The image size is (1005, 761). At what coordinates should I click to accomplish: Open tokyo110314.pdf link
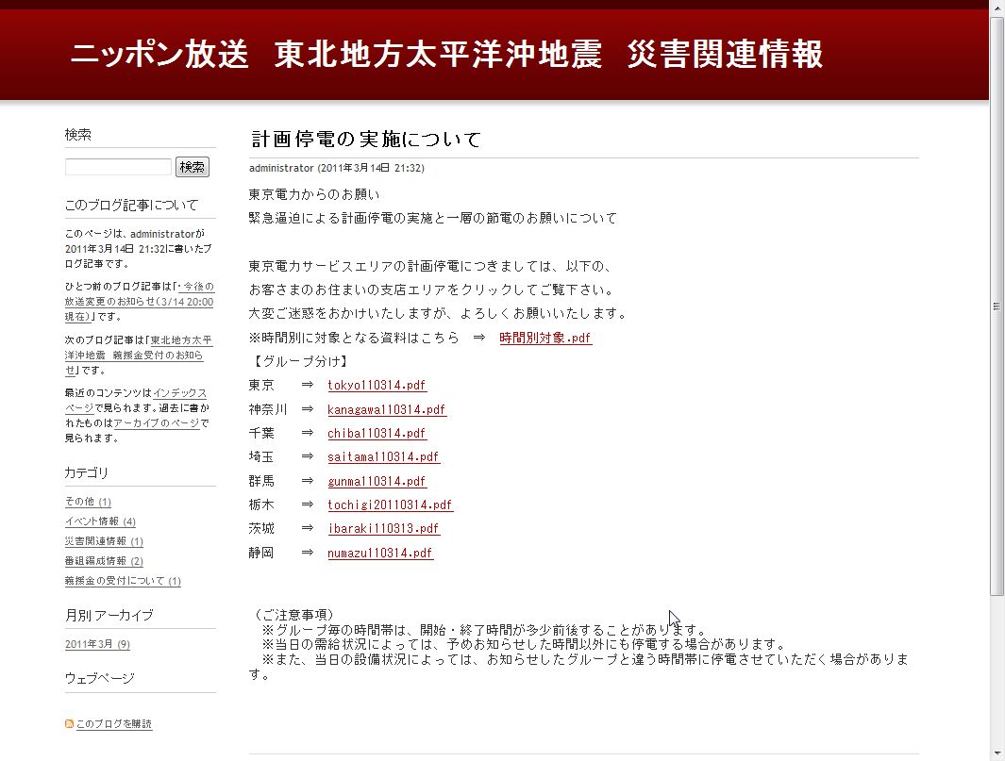pos(377,385)
